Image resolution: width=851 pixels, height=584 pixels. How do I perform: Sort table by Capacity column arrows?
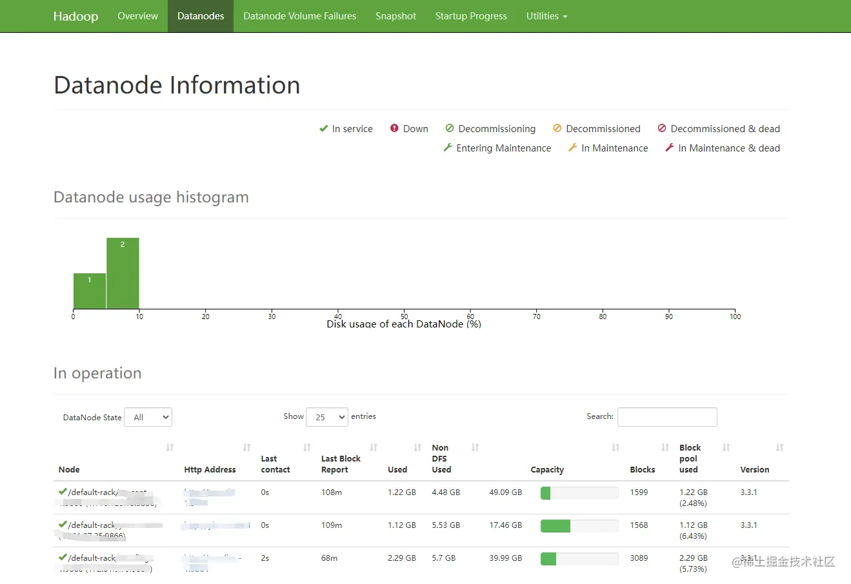(616, 447)
